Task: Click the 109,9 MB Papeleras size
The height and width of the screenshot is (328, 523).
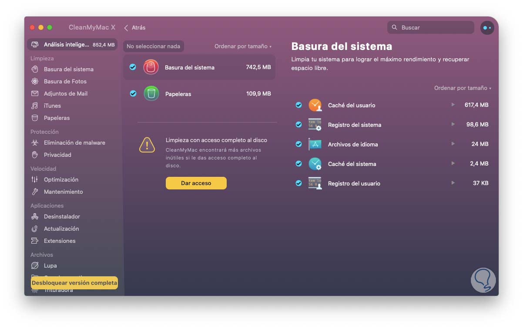Action: pyautogui.click(x=258, y=93)
